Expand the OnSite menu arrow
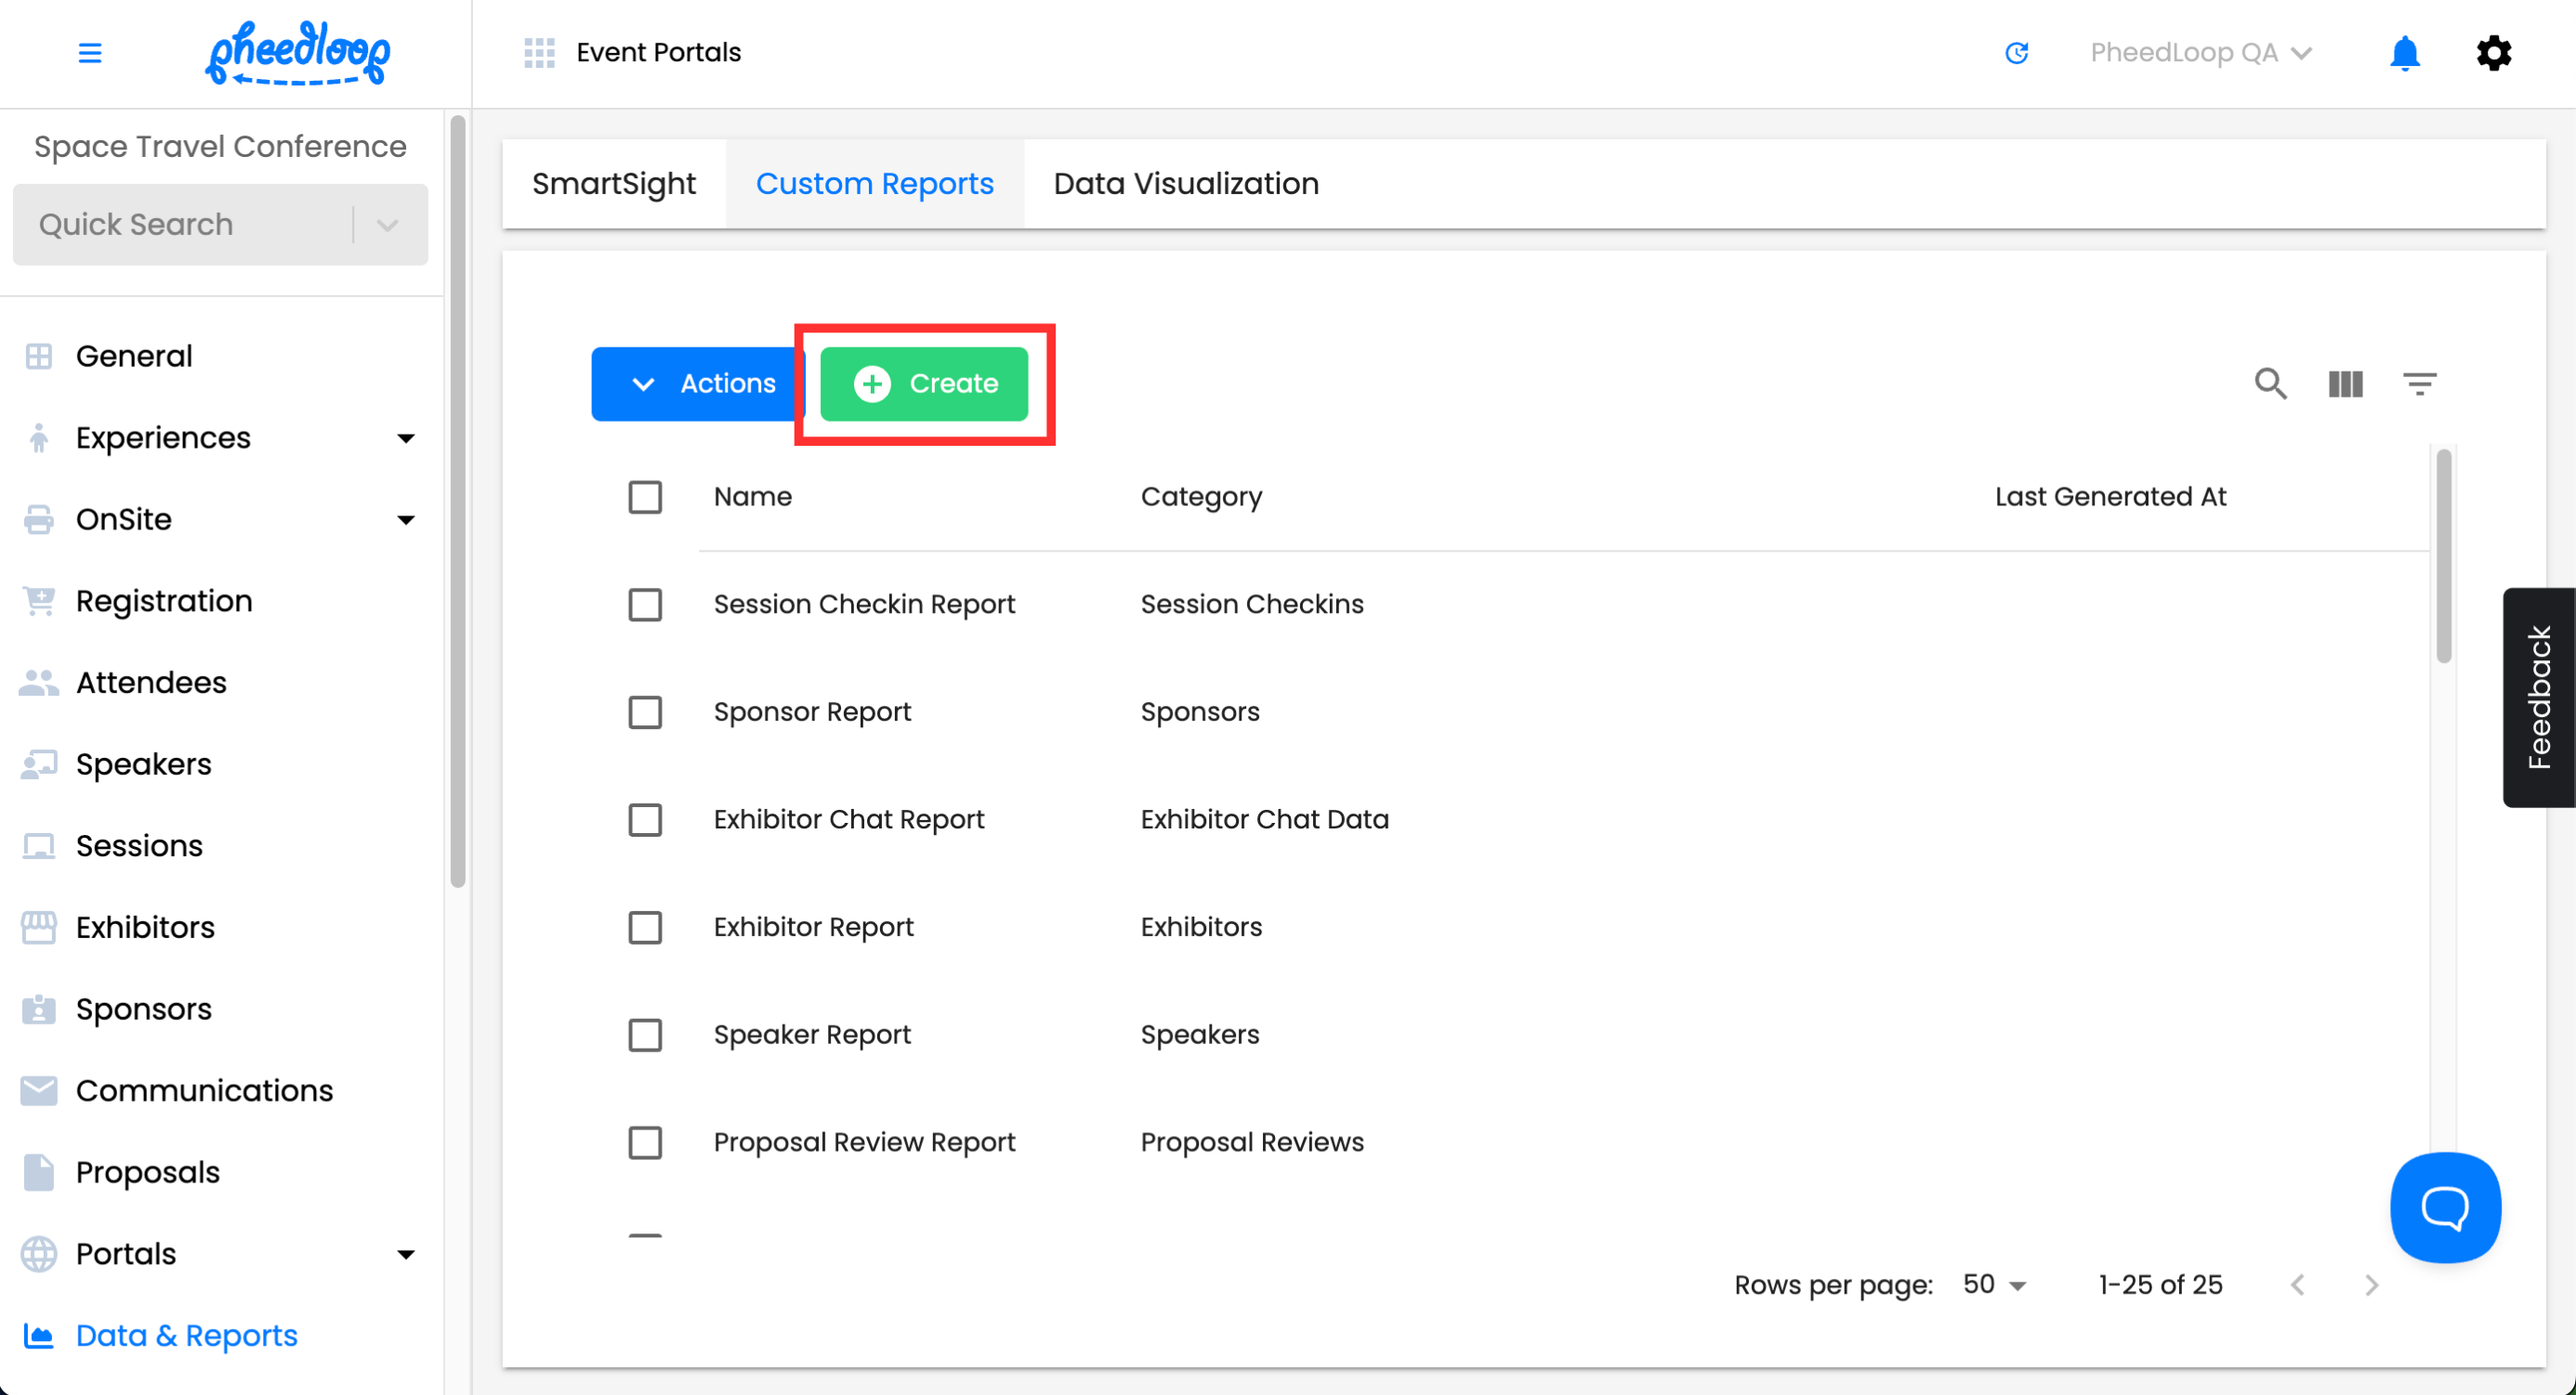Image resolution: width=2576 pixels, height=1395 pixels. [x=405, y=521]
